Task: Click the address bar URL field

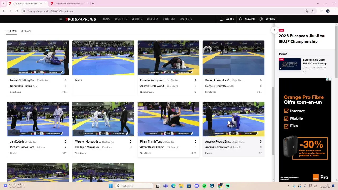Action: tap(164, 11)
